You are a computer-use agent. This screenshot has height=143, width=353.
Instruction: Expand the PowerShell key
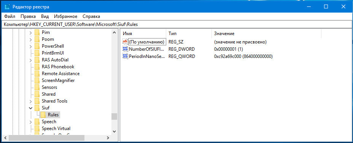[31, 46]
